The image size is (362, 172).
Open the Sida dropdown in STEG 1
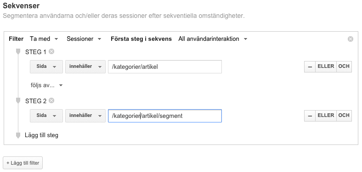(46, 67)
